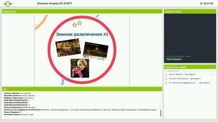The height and width of the screenshot is (122, 218).
Task: Select participant Техническая поддержка Pr... - Докладчик
Action: [x=189, y=83]
